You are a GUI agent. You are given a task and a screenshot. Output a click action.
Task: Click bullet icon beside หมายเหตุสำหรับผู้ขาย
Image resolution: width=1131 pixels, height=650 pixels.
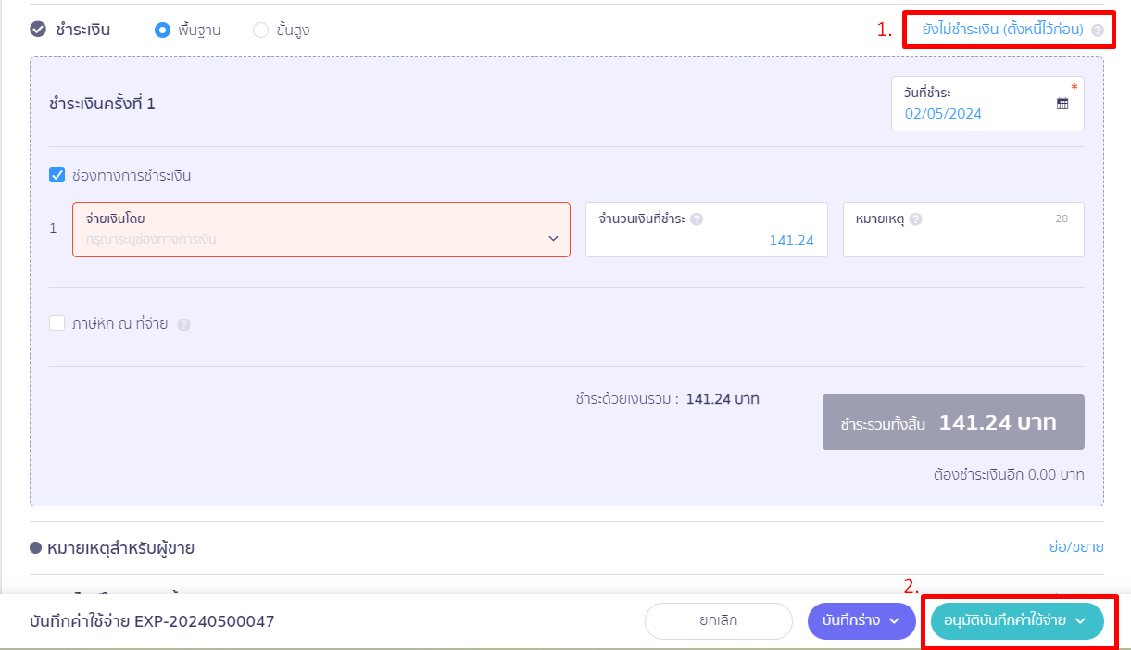pos(36,548)
